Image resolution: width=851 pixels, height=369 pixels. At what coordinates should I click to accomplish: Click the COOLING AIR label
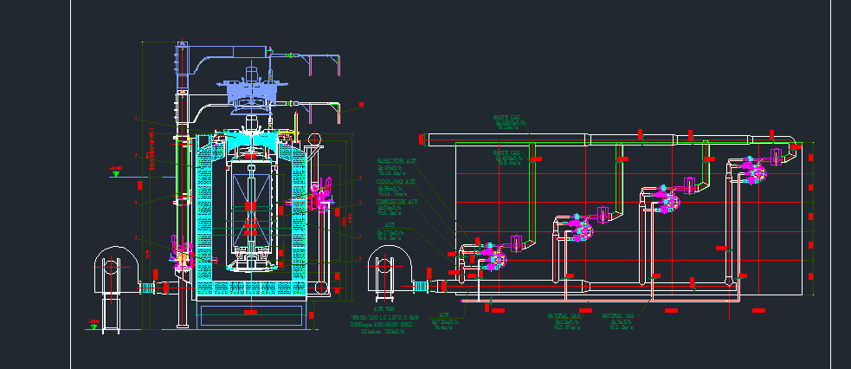[x=396, y=181]
